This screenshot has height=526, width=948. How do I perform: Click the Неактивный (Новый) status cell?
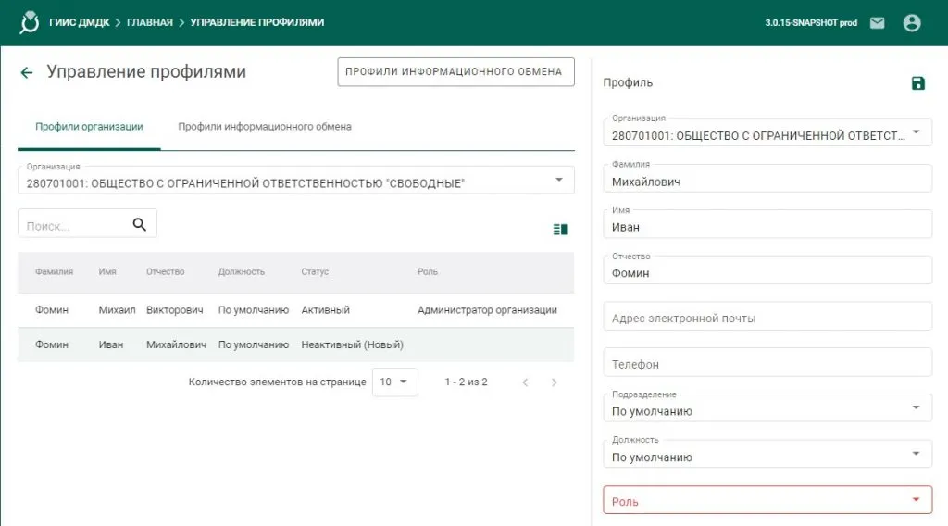[352, 344]
